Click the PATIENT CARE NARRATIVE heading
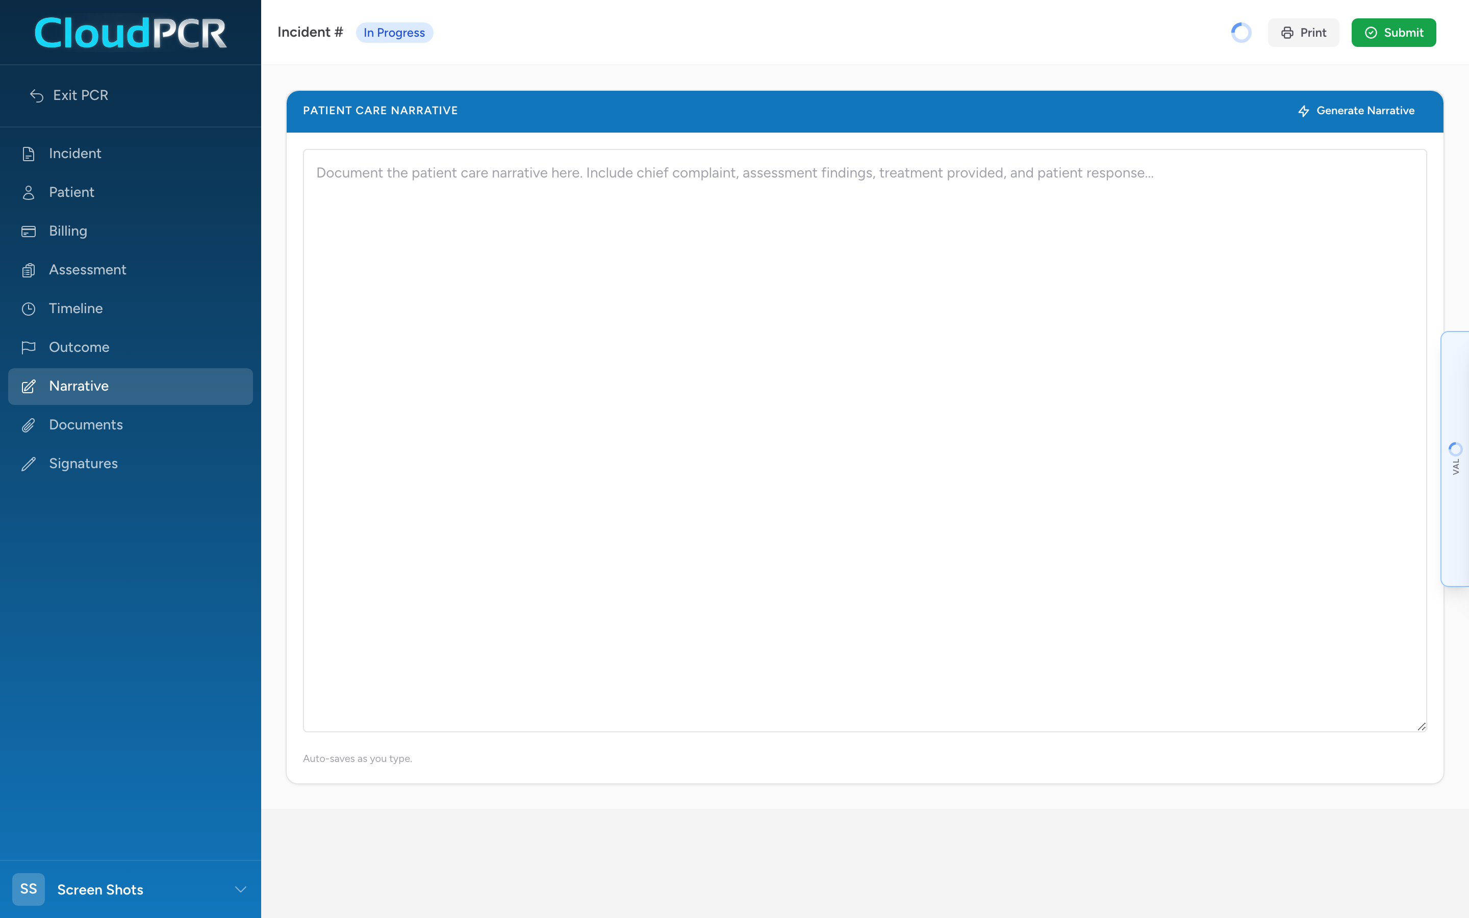This screenshot has height=918, width=1469. pyautogui.click(x=380, y=111)
